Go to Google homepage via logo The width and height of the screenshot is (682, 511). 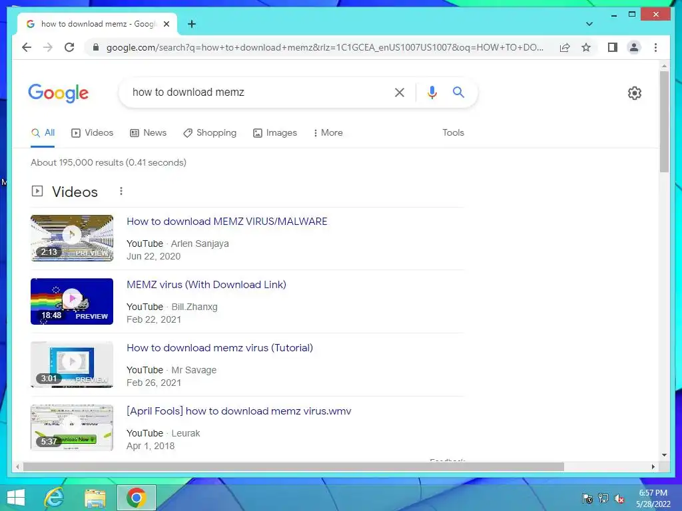[59, 93]
